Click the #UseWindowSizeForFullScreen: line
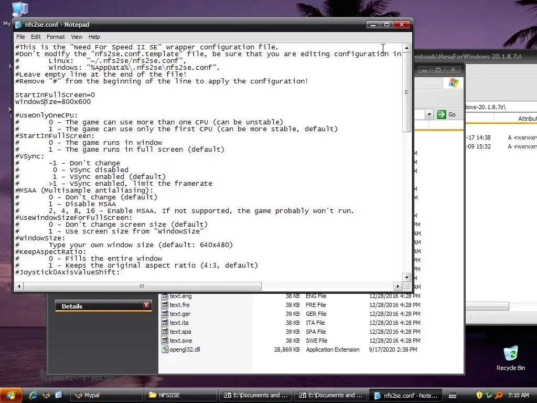The image size is (537, 403). (73, 218)
